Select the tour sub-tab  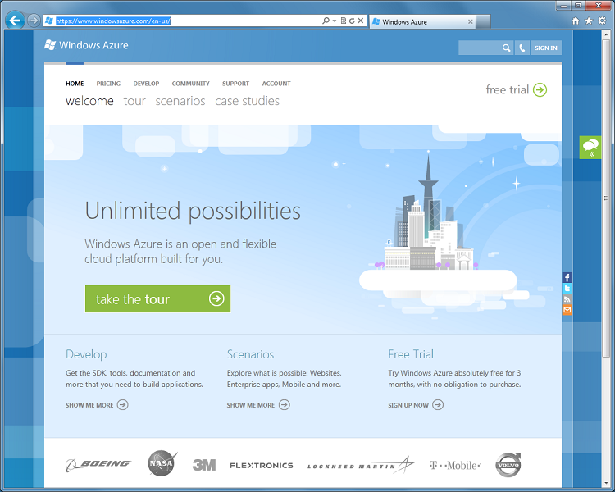(134, 101)
